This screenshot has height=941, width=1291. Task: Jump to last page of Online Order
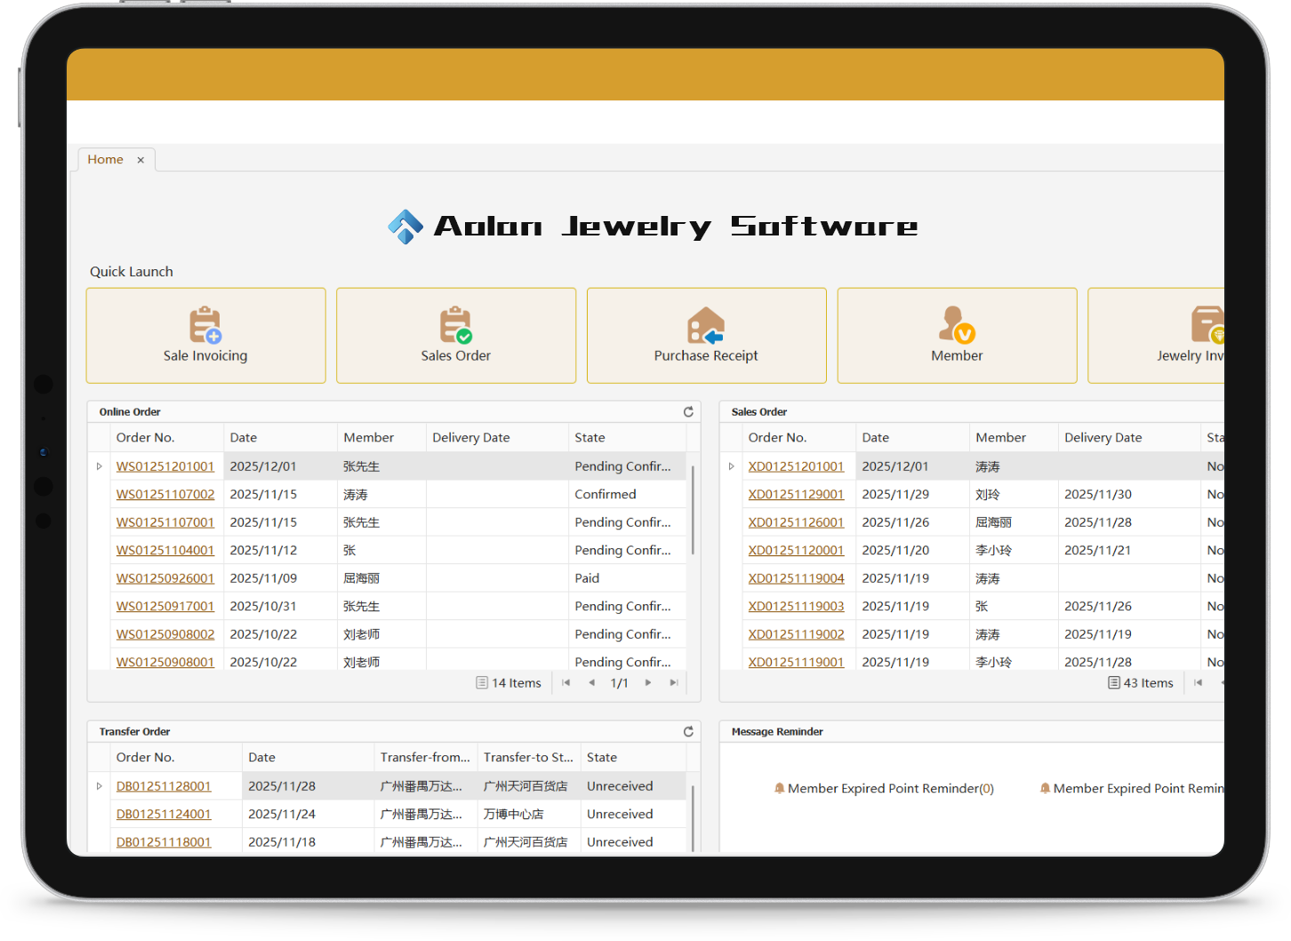pos(674,682)
